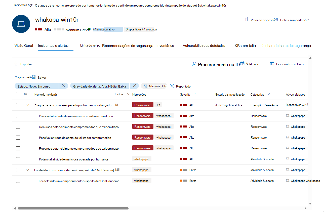The image size is (324, 212).
Task: Open the Vulnerabilidades detetadas tab
Action: [204, 46]
